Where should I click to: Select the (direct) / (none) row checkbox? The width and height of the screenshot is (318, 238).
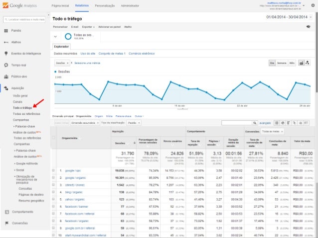54,184
